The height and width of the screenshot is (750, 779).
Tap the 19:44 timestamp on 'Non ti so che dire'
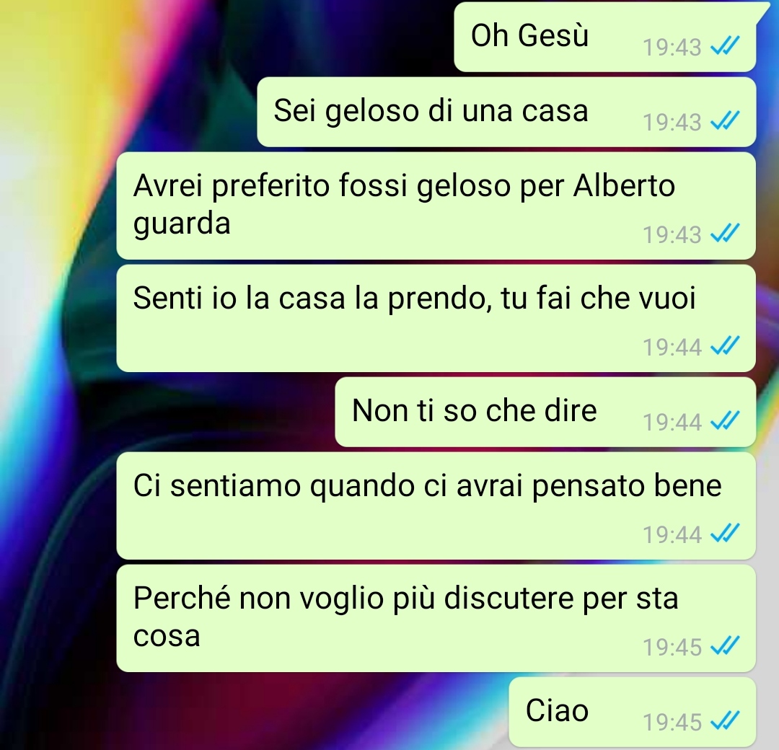coord(672,422)
